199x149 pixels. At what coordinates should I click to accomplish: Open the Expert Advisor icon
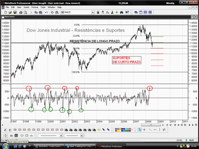98,12
